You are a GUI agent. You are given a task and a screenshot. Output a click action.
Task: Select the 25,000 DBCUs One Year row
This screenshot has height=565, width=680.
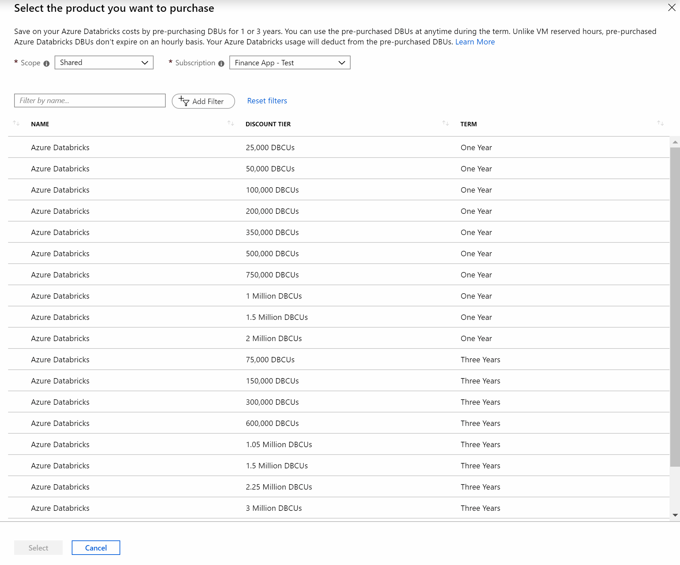point(339,147)
